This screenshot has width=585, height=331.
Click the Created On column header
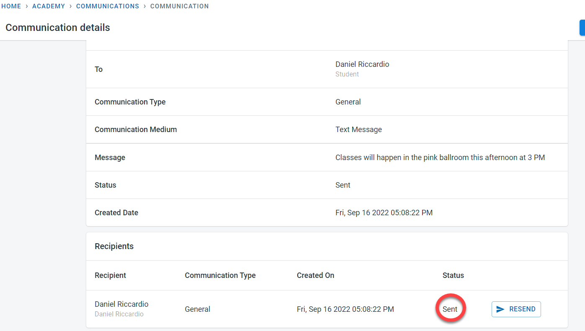315,275
